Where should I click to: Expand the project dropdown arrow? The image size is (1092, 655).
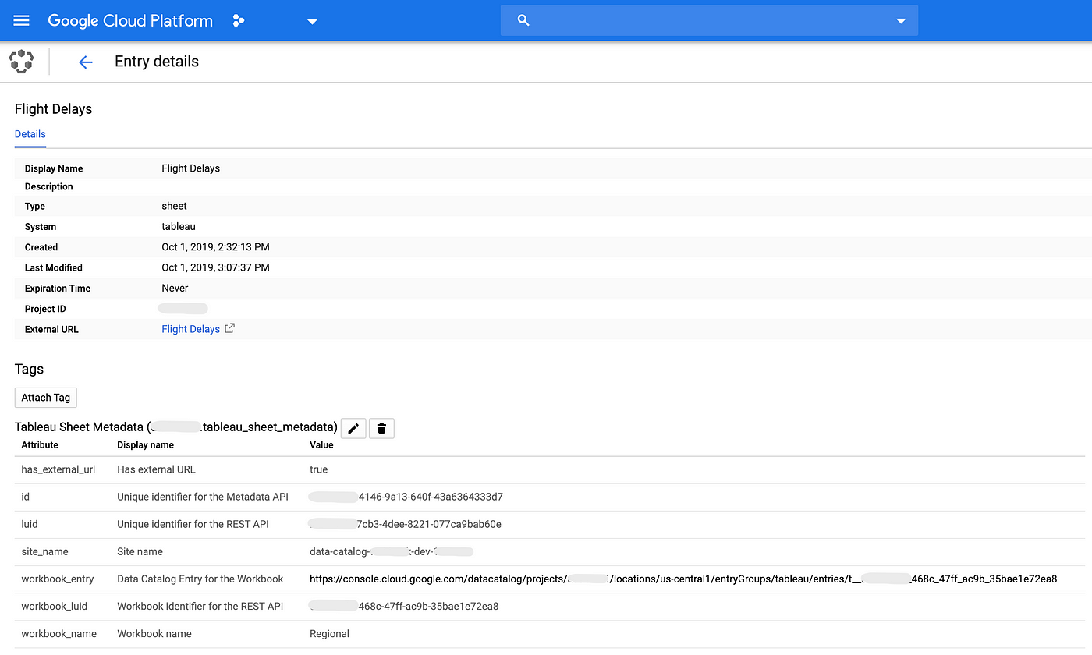(x=312, y=22)
